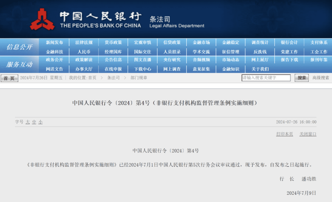
Task: Go to 支付体系 section
Action: (x=319, y=43)
